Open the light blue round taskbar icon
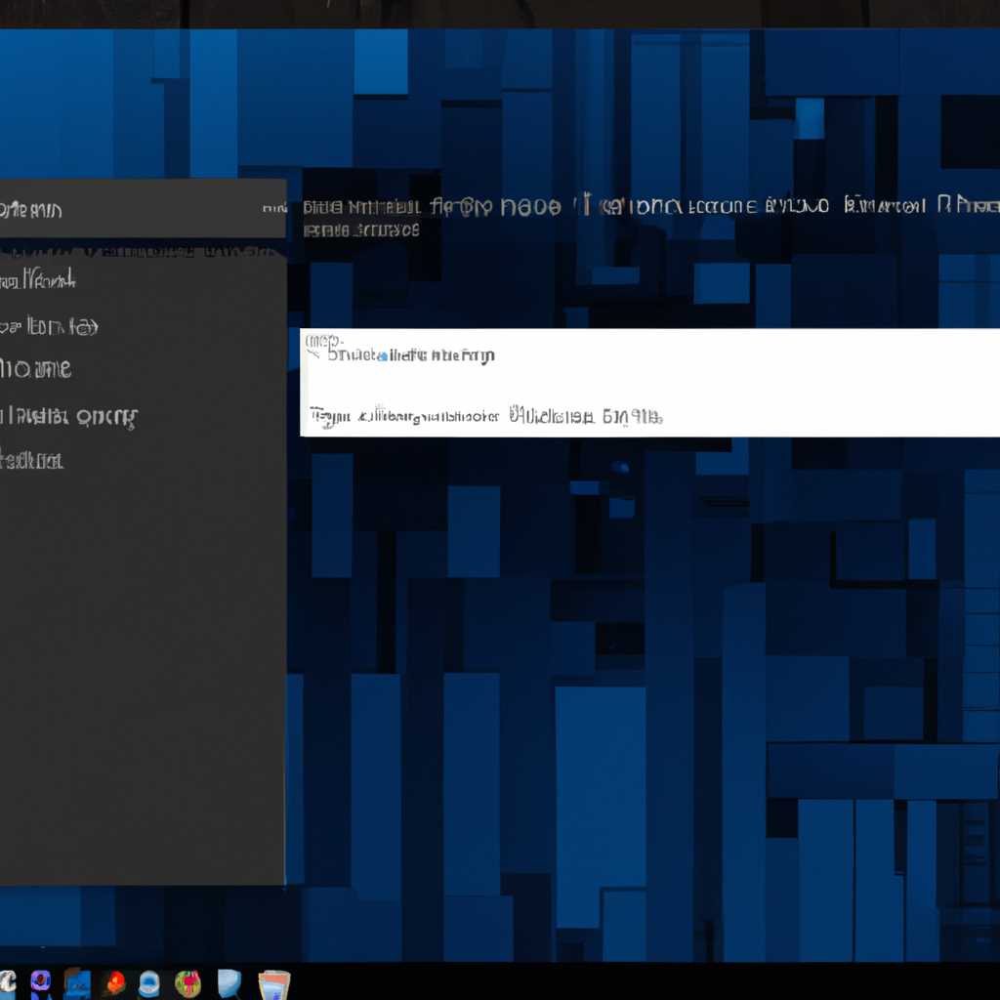1000x1000 pixels. coord(149,983)
